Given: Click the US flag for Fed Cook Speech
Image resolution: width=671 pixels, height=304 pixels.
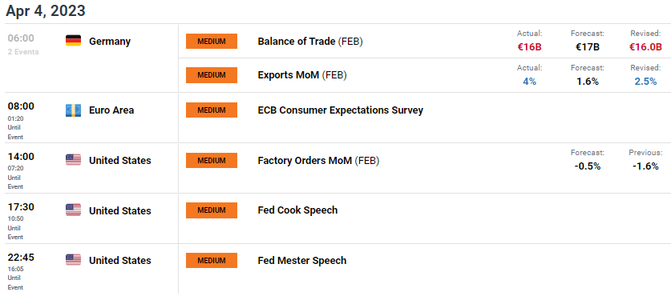Looking at the screenshot, I should point(73,210).
